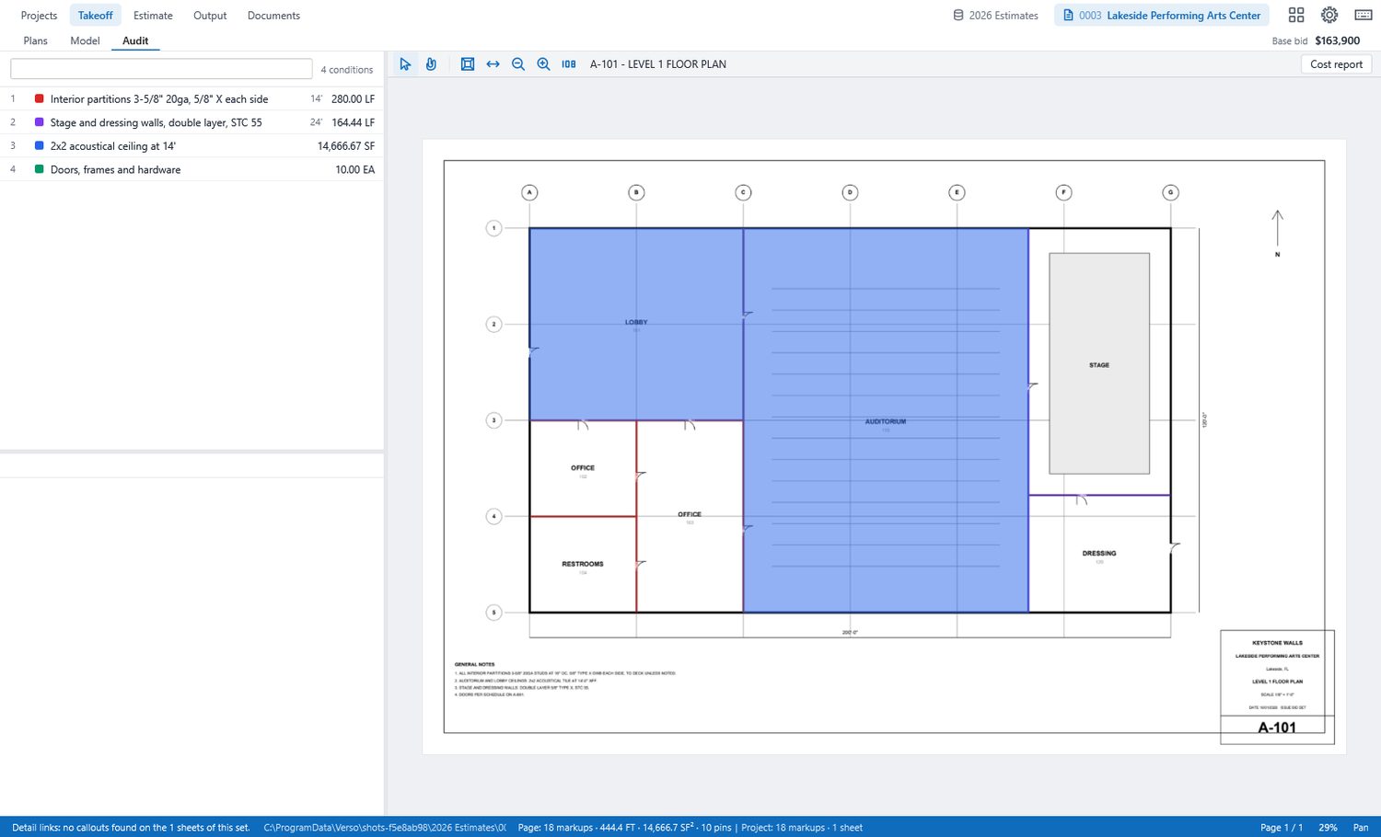This screenshot has height=837, width=1381.
Task: Click the $163,900 base bid amount
Action: [1337, 40]
